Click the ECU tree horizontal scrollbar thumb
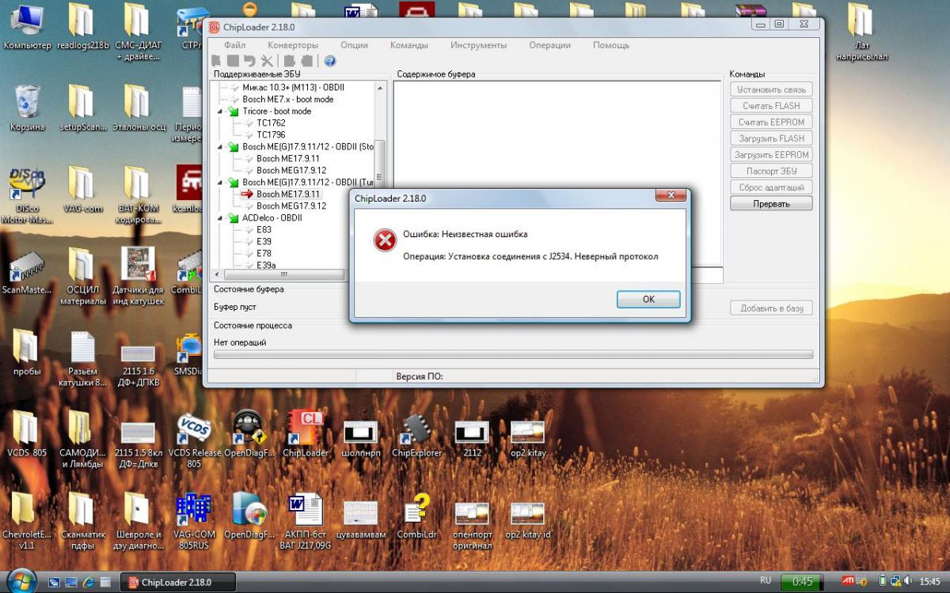 [285, 274]
